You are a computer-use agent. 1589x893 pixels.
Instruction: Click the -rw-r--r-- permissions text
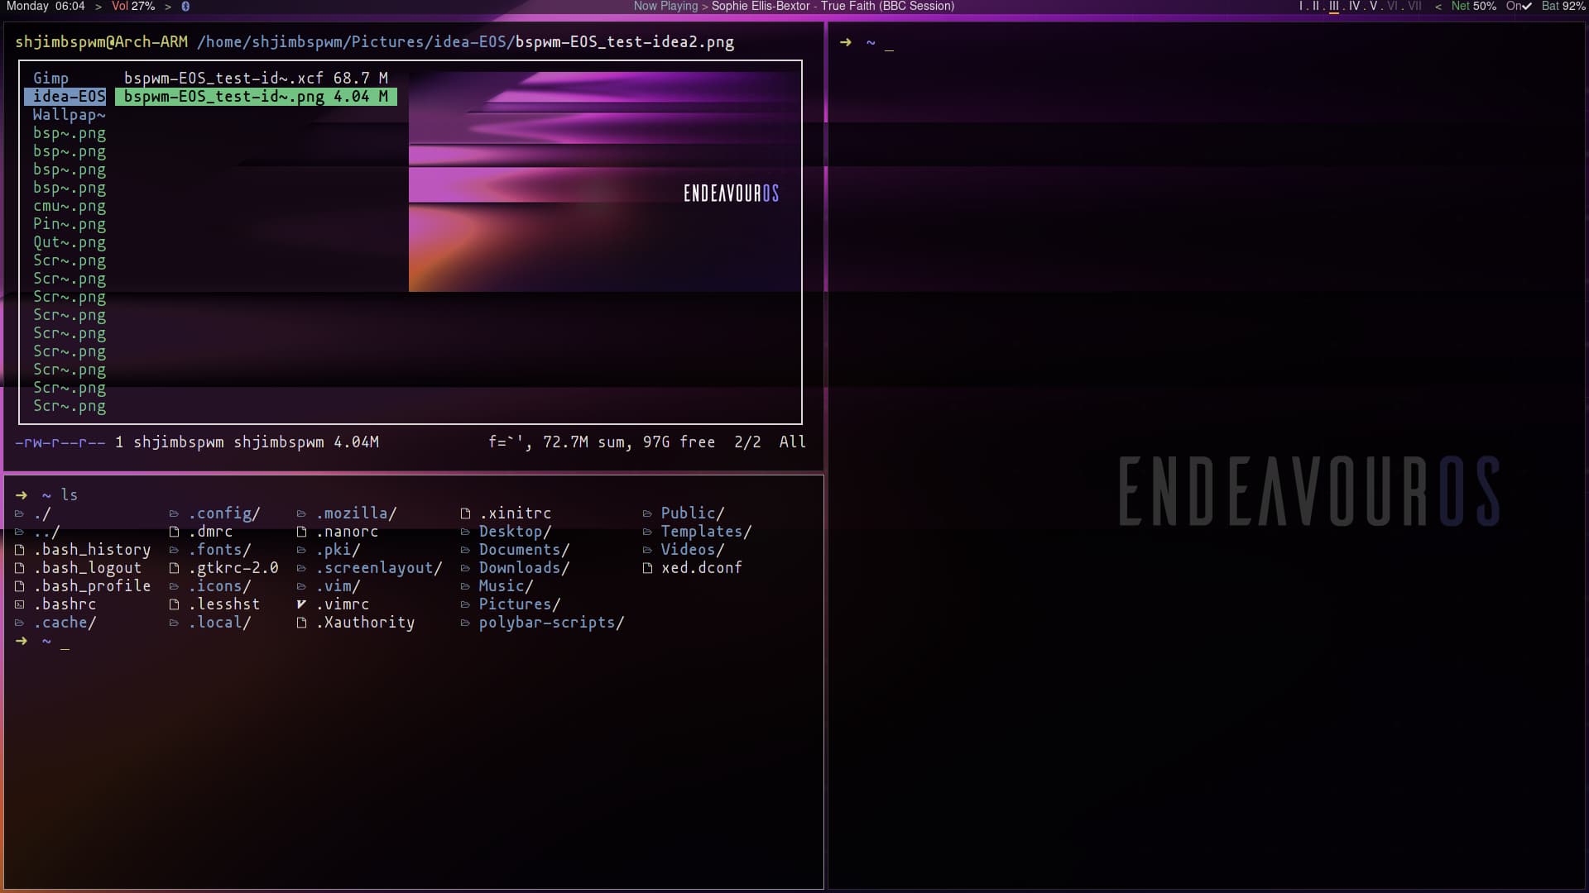pyautogui.click(x=60, y=442)
